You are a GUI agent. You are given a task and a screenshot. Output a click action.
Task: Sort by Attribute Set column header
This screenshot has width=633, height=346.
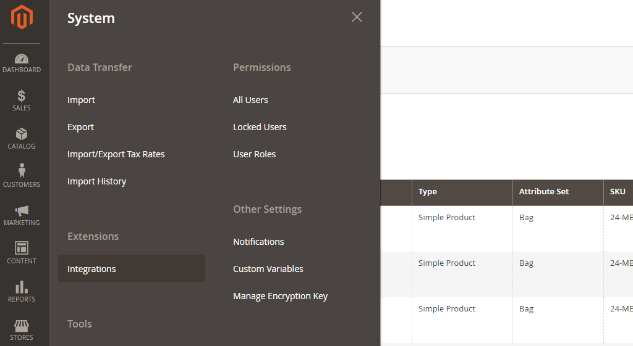point(544,192)
